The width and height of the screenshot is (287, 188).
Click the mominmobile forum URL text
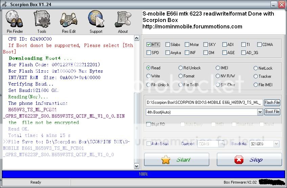192,27
